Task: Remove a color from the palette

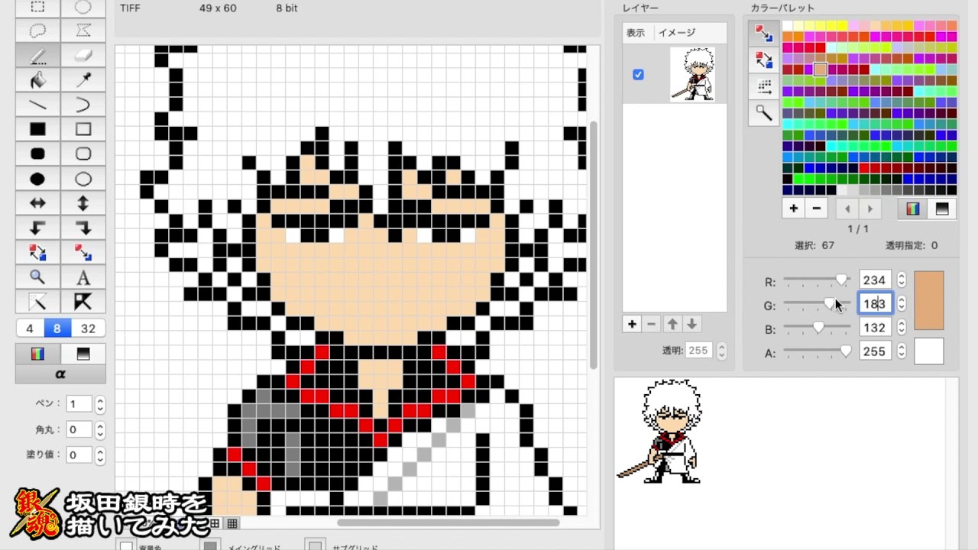Action: (816, 209)
